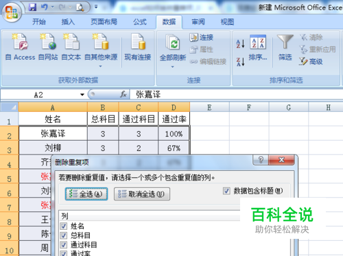This screenshot has height=256, width=343.
Task: Uncheck the 总科目 column checkbox
Action: pos(64,235)
